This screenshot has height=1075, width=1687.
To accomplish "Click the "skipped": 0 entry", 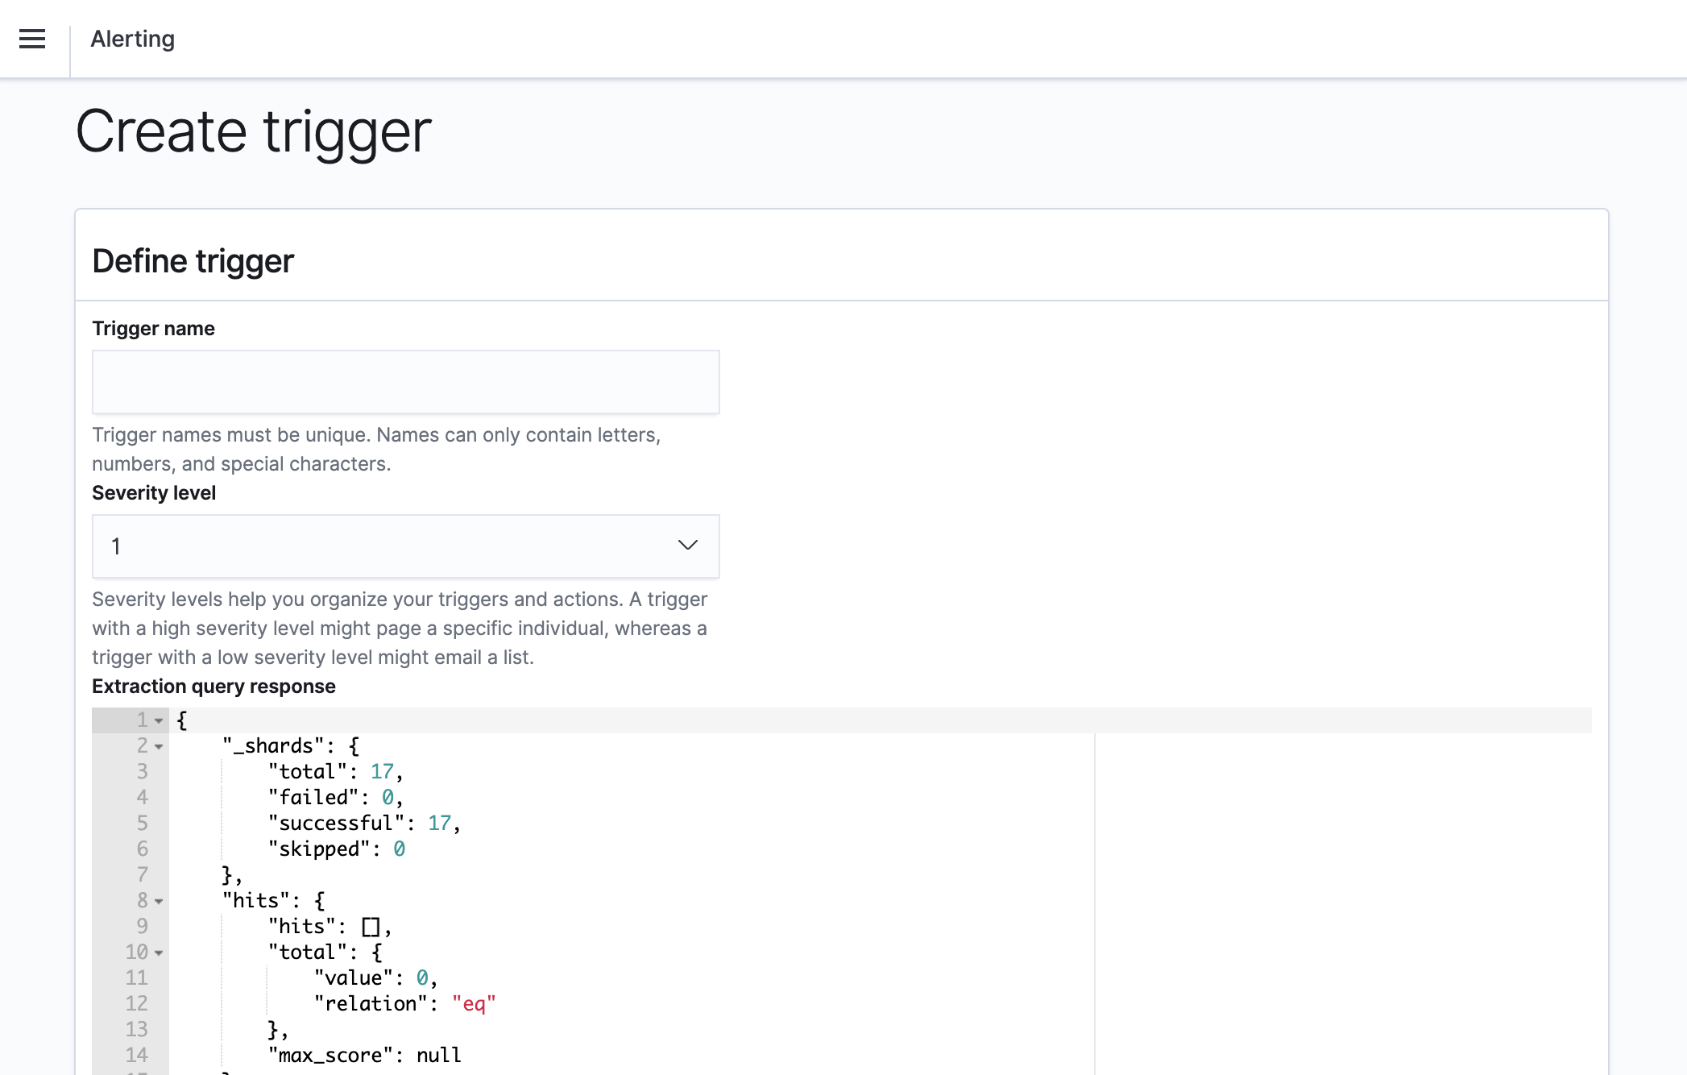I will [x=336, y=849].
